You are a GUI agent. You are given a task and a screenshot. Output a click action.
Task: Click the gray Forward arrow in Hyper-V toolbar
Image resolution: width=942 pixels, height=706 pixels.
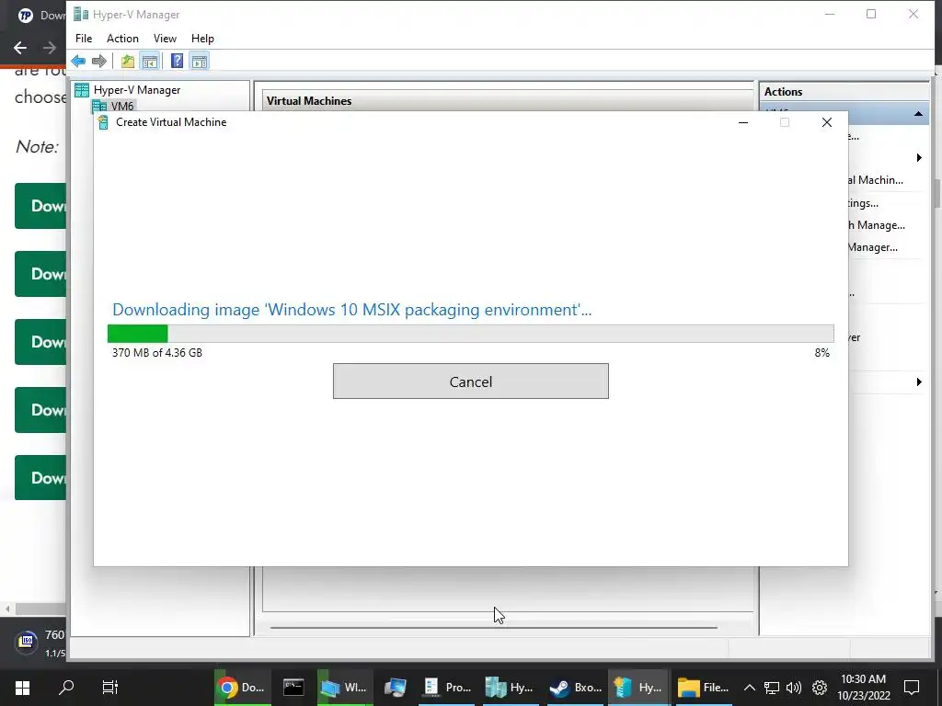[99, 61]
